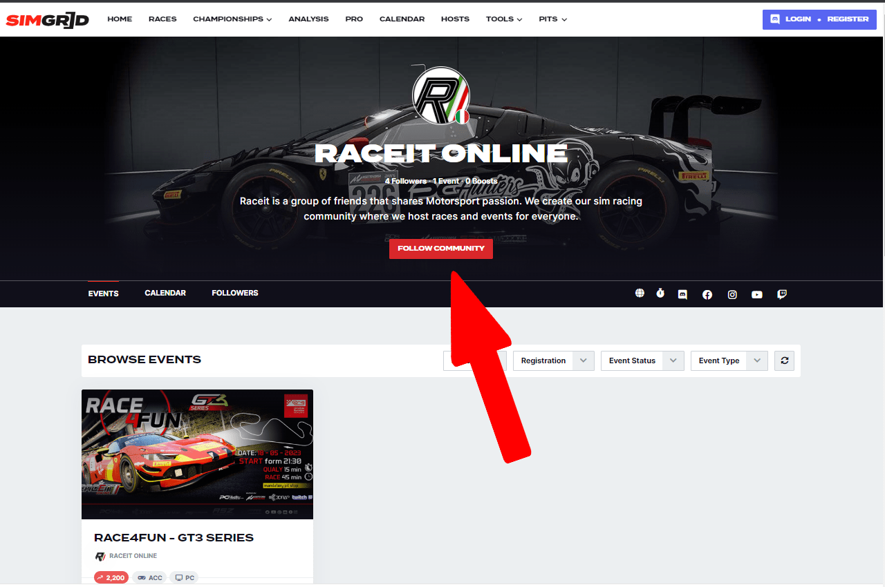Open the Registration filter dropdown
Image resolution: width=885 pixels, height=587 pixels.
pyautogui.click(x=553, y=360)
